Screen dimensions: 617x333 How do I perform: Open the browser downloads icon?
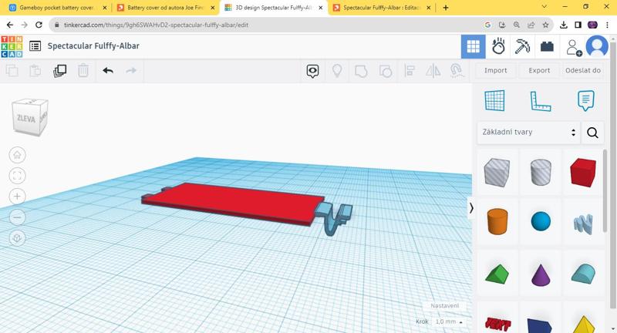click(x=564, y=25)
